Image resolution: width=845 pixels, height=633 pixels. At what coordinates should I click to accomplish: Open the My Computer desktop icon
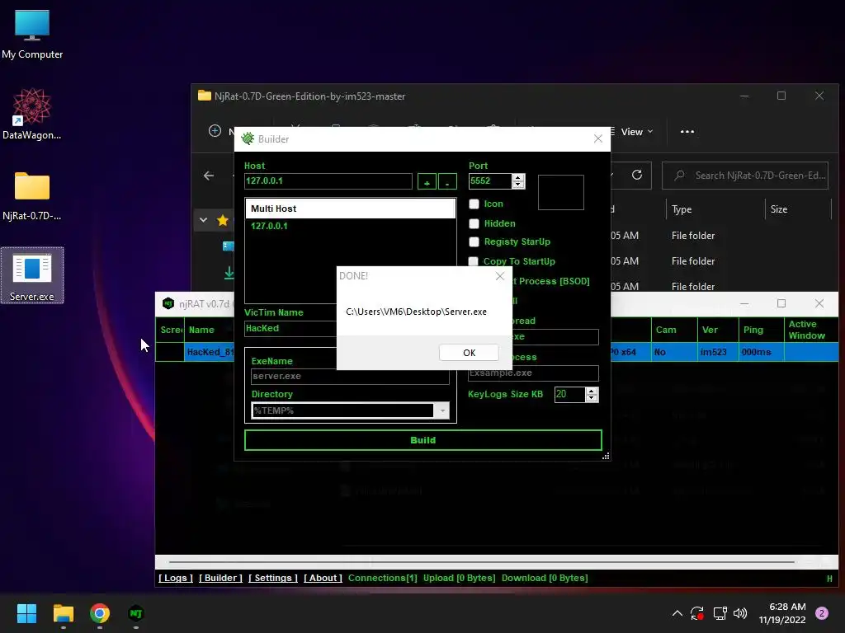click(32, 34)
